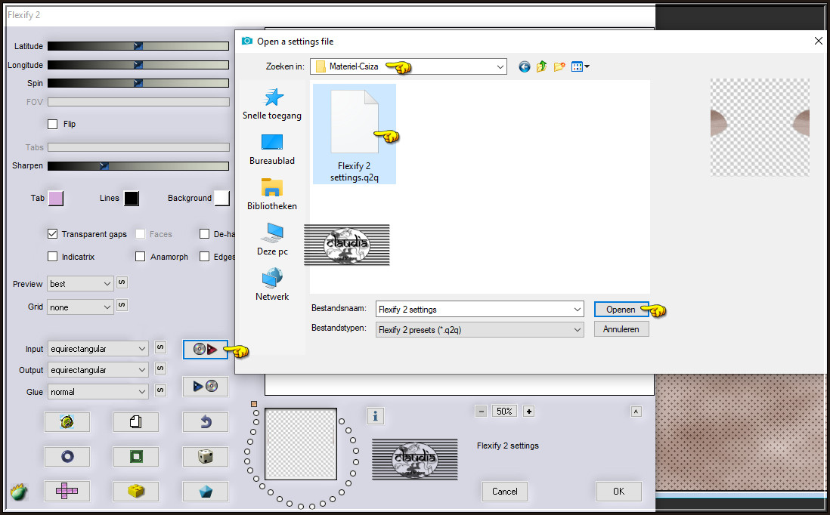The width and height of the screenshot is (830, 515).
Task: Enable the Anamorph checkbox
Action: point(141,257)
